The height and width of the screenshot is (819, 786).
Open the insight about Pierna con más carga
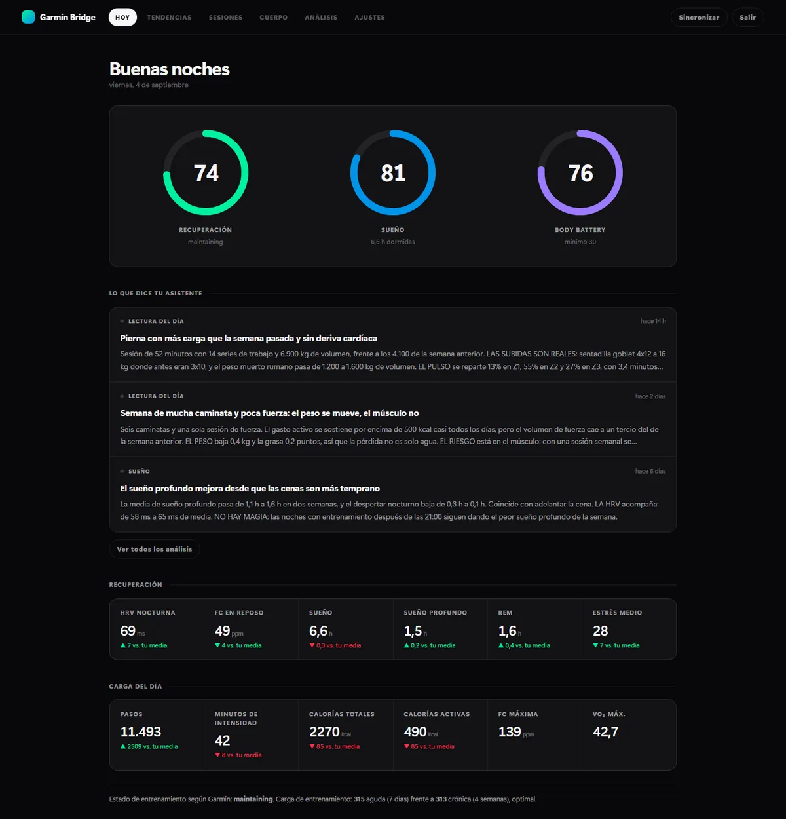[x=393, y=345]
